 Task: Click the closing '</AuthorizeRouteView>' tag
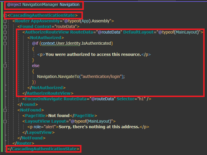(48, 93)
